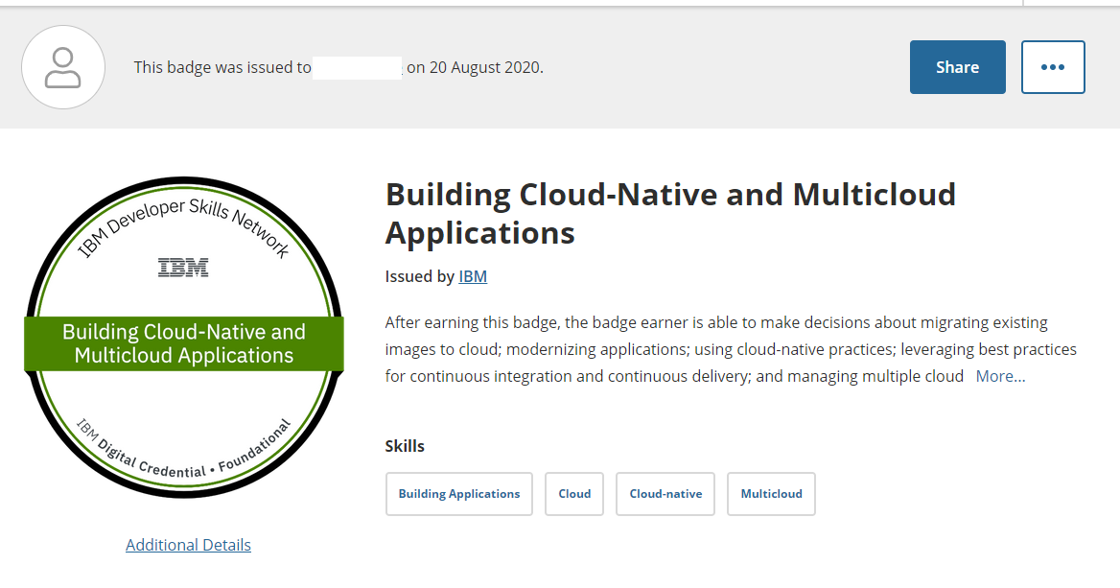Click the user profile avatar icon
1120x588 pixels.
point(63,67)
